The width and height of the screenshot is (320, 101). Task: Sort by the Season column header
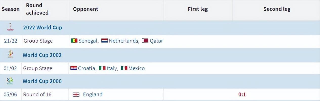(11, 9)
